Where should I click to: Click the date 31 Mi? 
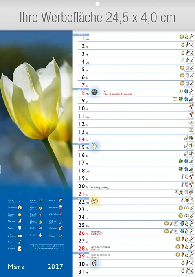tap(83, 272)
